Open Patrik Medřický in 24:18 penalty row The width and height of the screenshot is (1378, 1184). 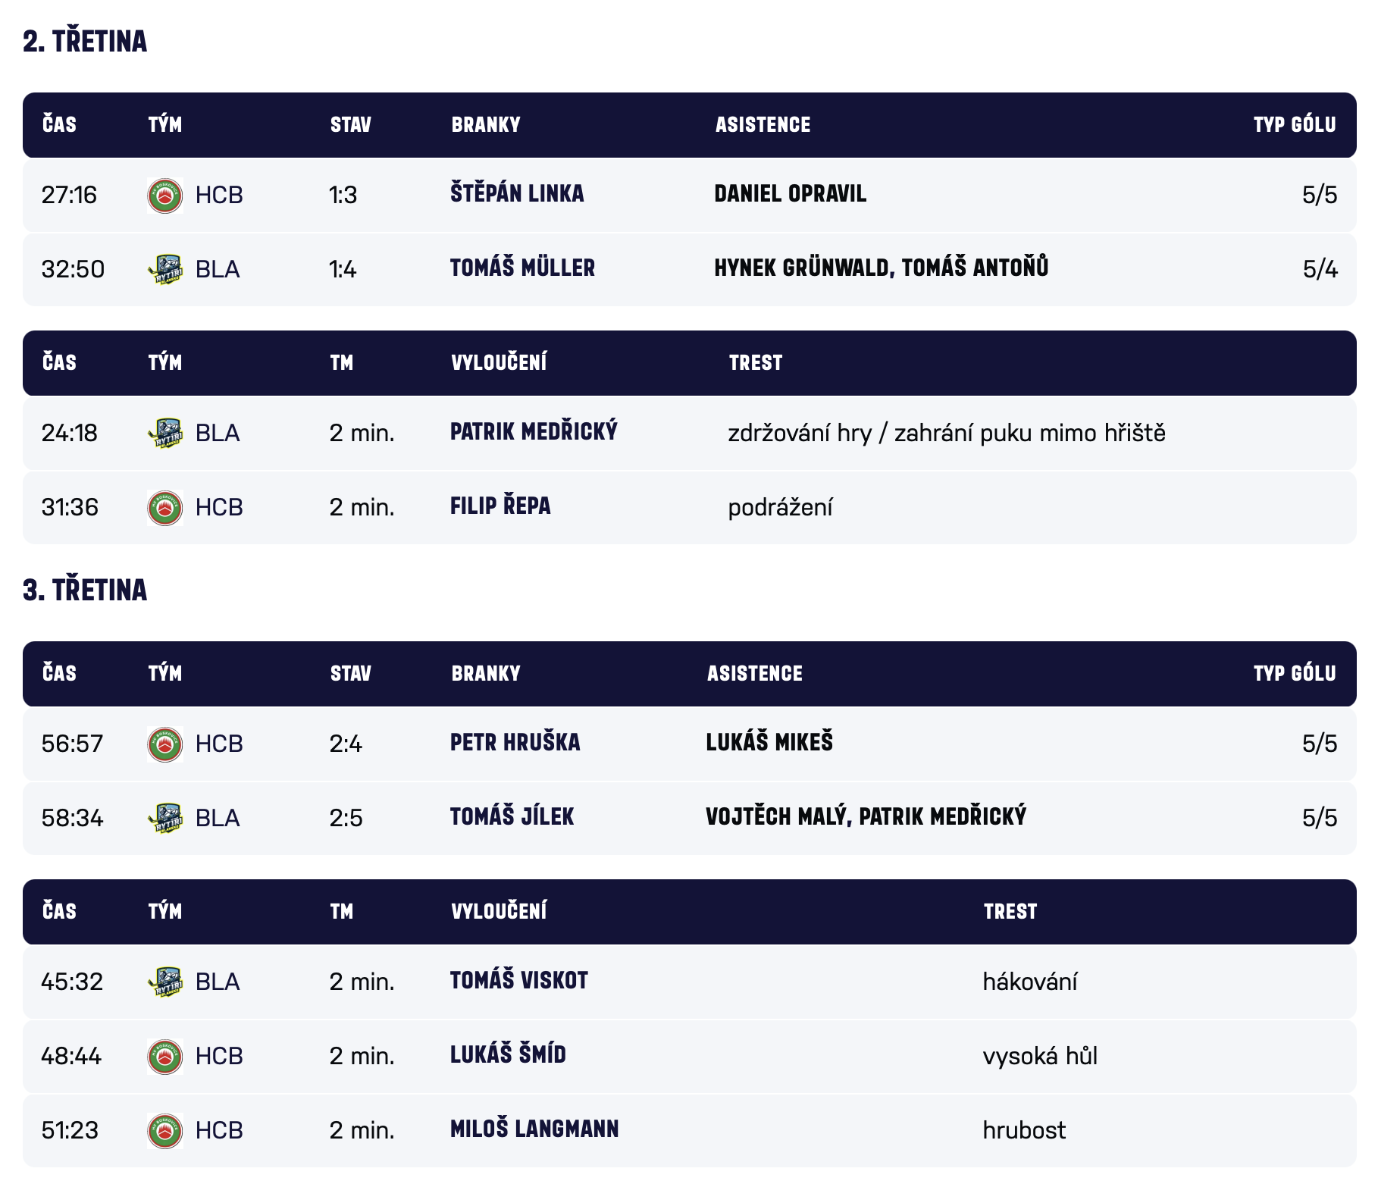534,432
